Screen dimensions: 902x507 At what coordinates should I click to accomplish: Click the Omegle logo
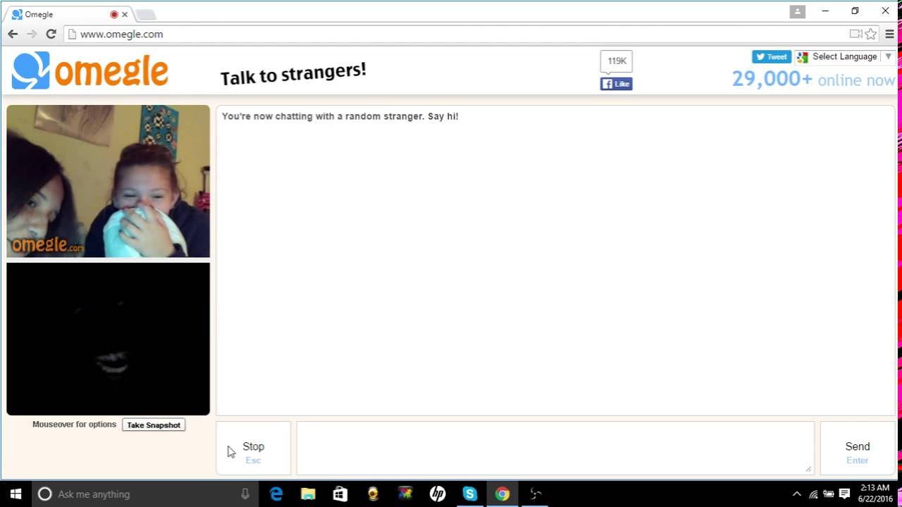(x=90, y=70)
